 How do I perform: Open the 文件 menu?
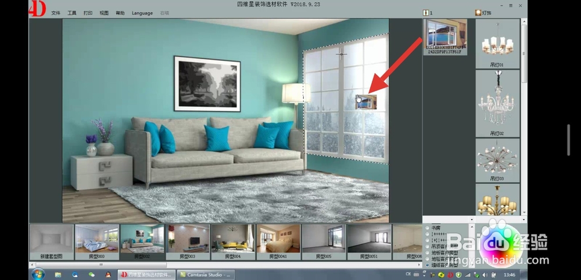tap(56, 13)
